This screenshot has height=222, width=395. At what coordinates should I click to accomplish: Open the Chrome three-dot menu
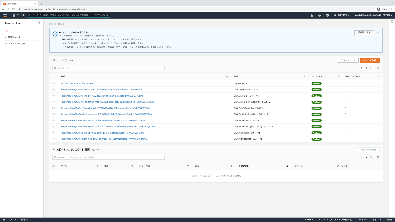[x=392, y=9]
